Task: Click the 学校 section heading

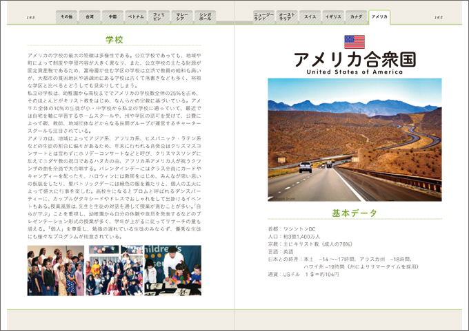Action: (x=114, y=40)
